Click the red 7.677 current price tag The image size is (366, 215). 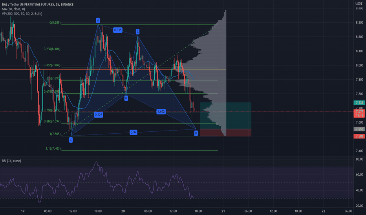[x=359, y=111]
